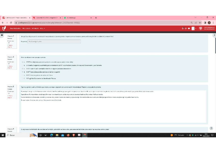Open the Chrome three-dot menu
This screenshot has width=216, height=153.
point(213,23)
